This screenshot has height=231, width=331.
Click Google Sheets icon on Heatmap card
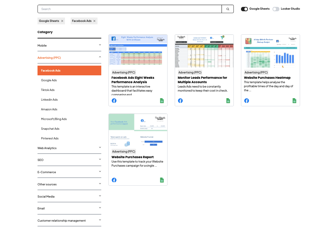(x=294, y=101)
